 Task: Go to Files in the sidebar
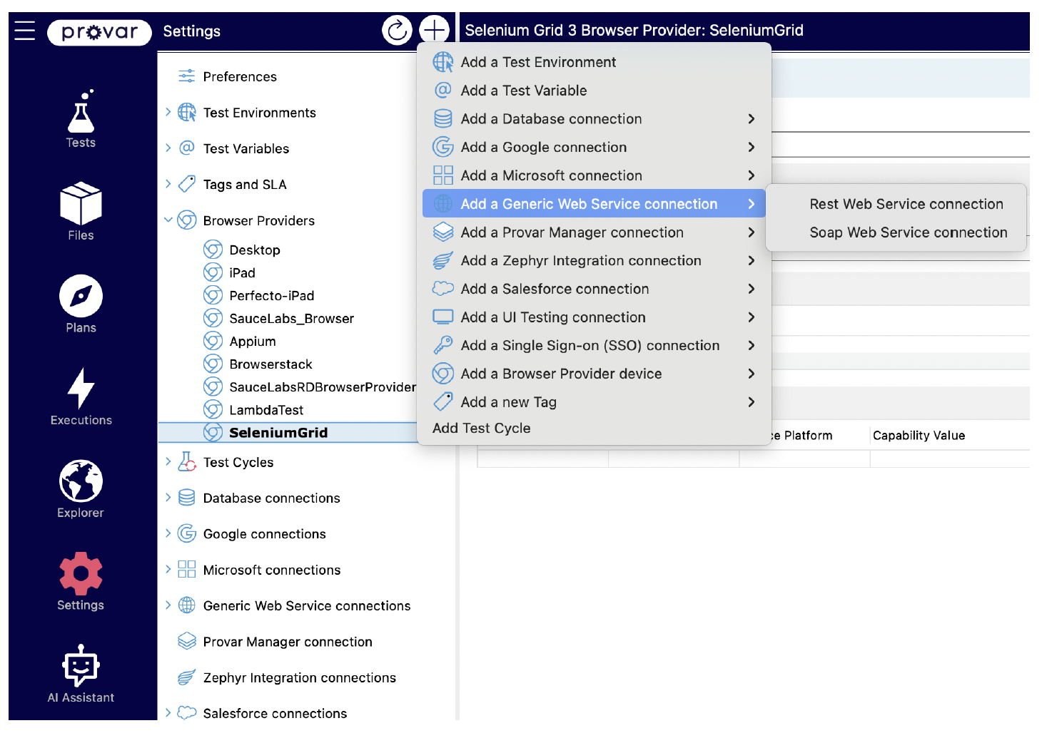click(x=81, y=211)
